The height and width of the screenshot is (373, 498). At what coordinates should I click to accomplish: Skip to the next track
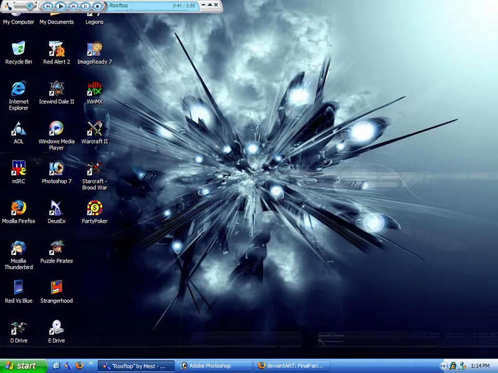(x=73, y=6)
